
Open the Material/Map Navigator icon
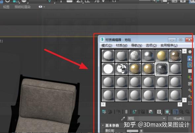point(190,103)
